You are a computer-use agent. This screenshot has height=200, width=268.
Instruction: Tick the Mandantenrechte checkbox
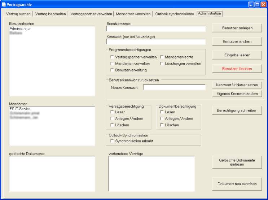pos(162,57)
